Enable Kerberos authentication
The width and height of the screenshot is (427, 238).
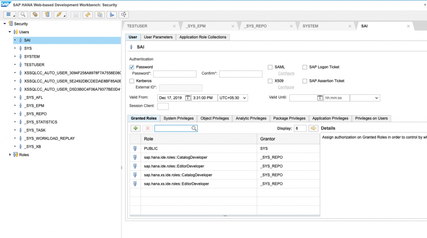pyautogui.click(x=132, y=81)
